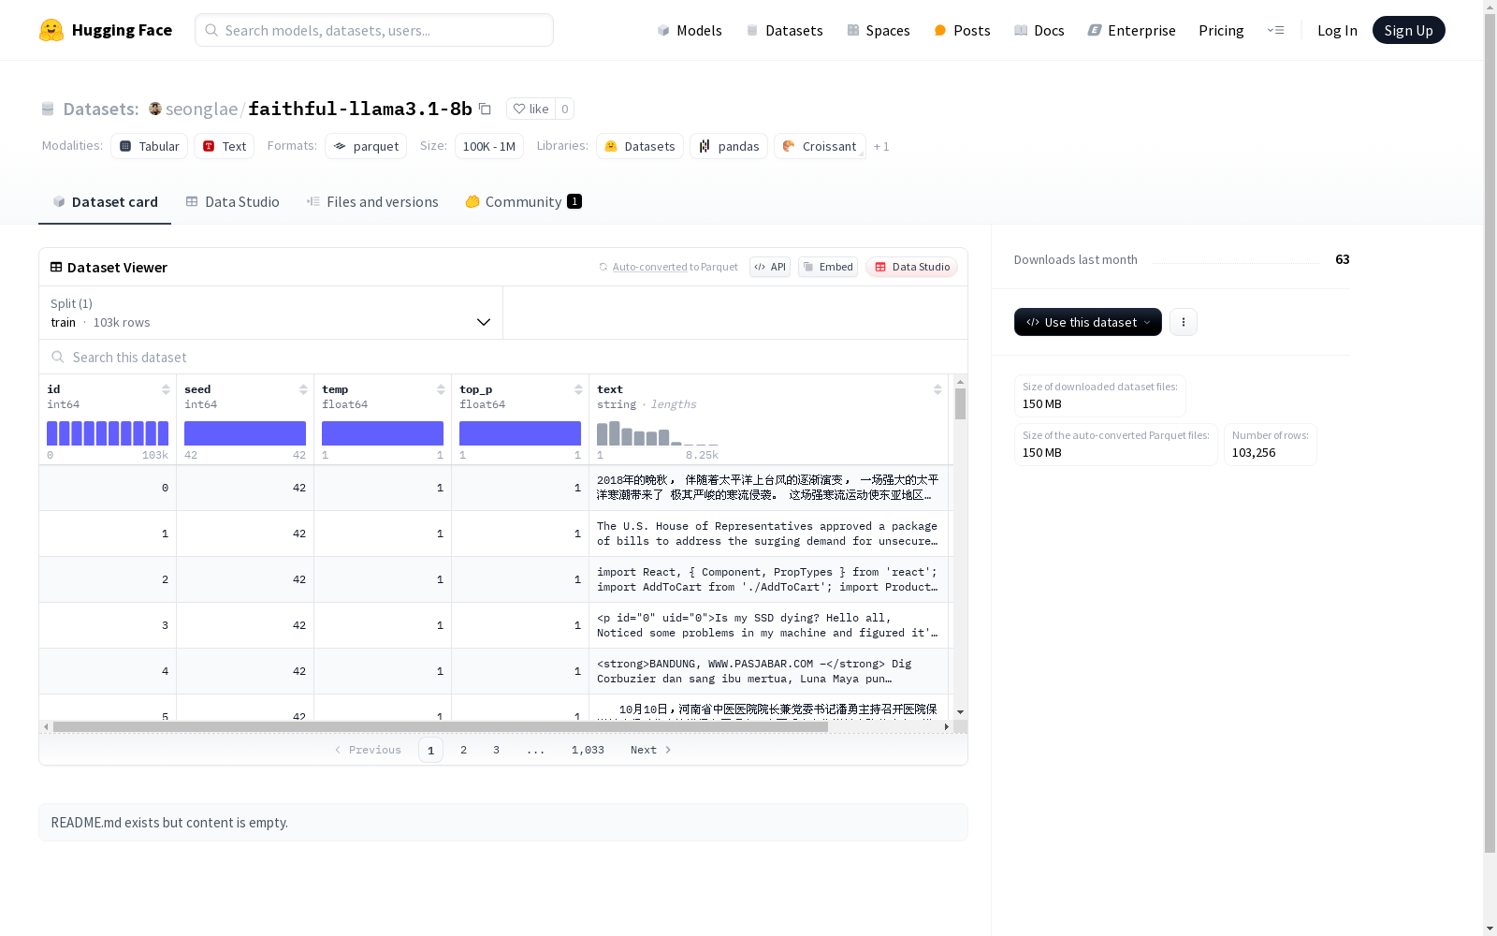Switch to Data Studio tab
1497x936 pixels.
click(x=233, y=202)
